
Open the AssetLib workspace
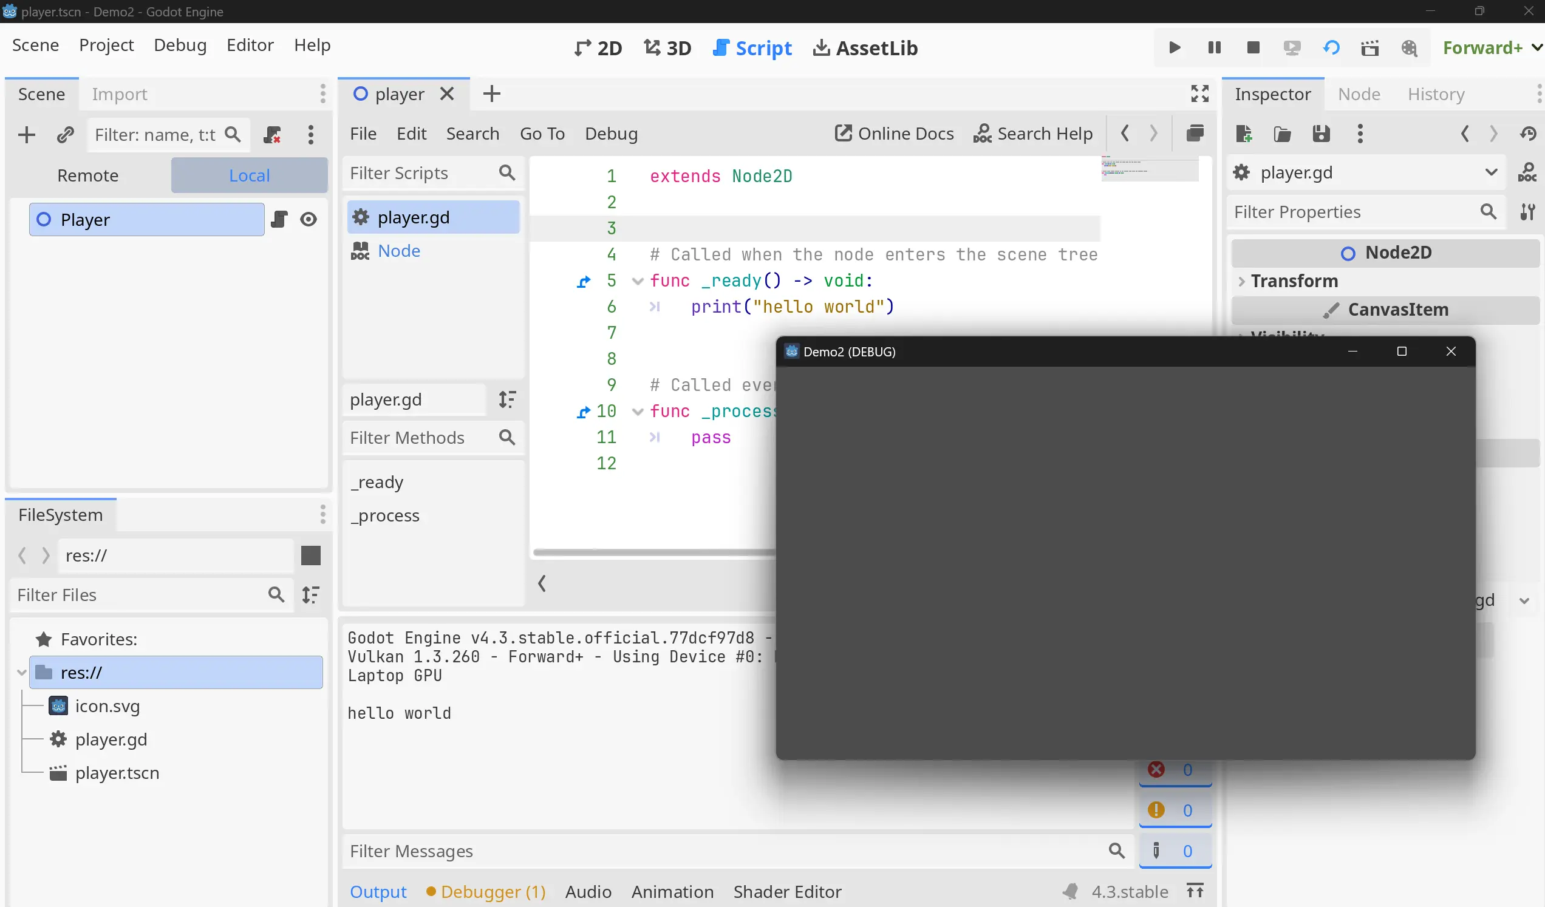[x=865, y=48]
